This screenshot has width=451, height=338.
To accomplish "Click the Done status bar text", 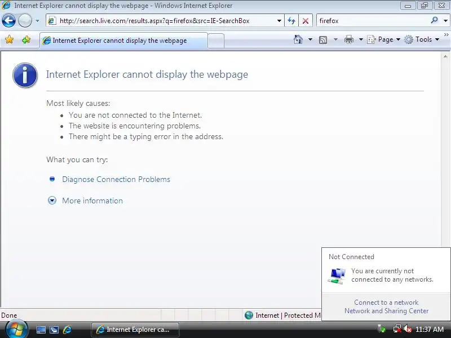I will click(9, 315).
